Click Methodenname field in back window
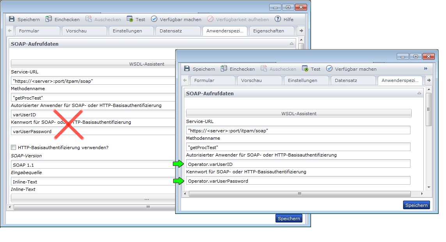The width and height of the screenshot is (446, 242). point(93,98)
